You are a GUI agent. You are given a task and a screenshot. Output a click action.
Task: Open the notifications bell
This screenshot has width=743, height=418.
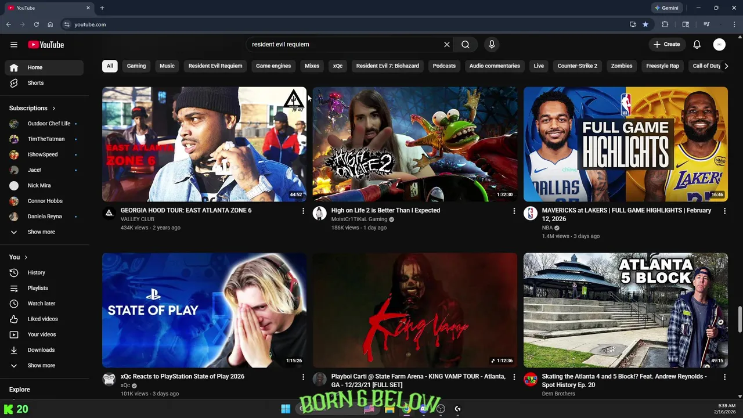pos(697,45)
